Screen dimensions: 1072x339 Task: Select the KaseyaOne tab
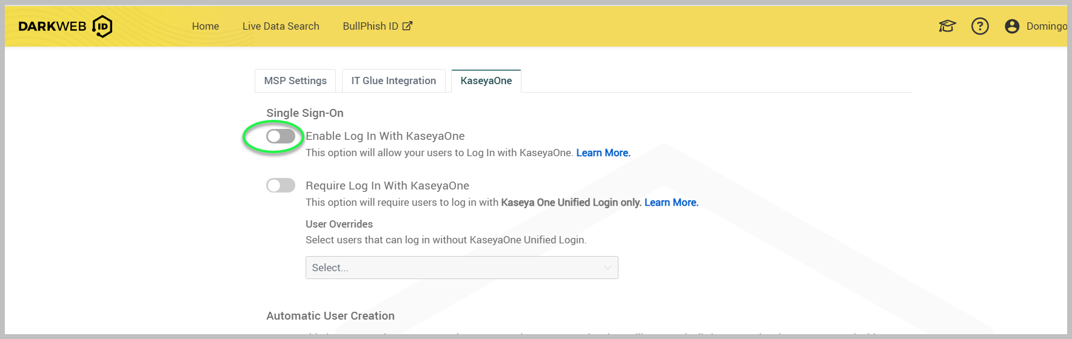click(486, 81)
